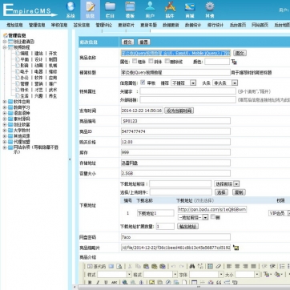Viewport: 290px width, 290px height.
Task: Click the align center icon in editor toolbar
Action: pos(237,266)
